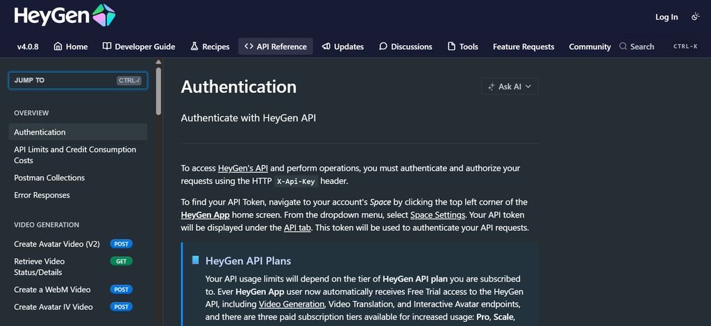Open the Developer Guide tab
Viewport: 711px width, 326px height.
139,46
